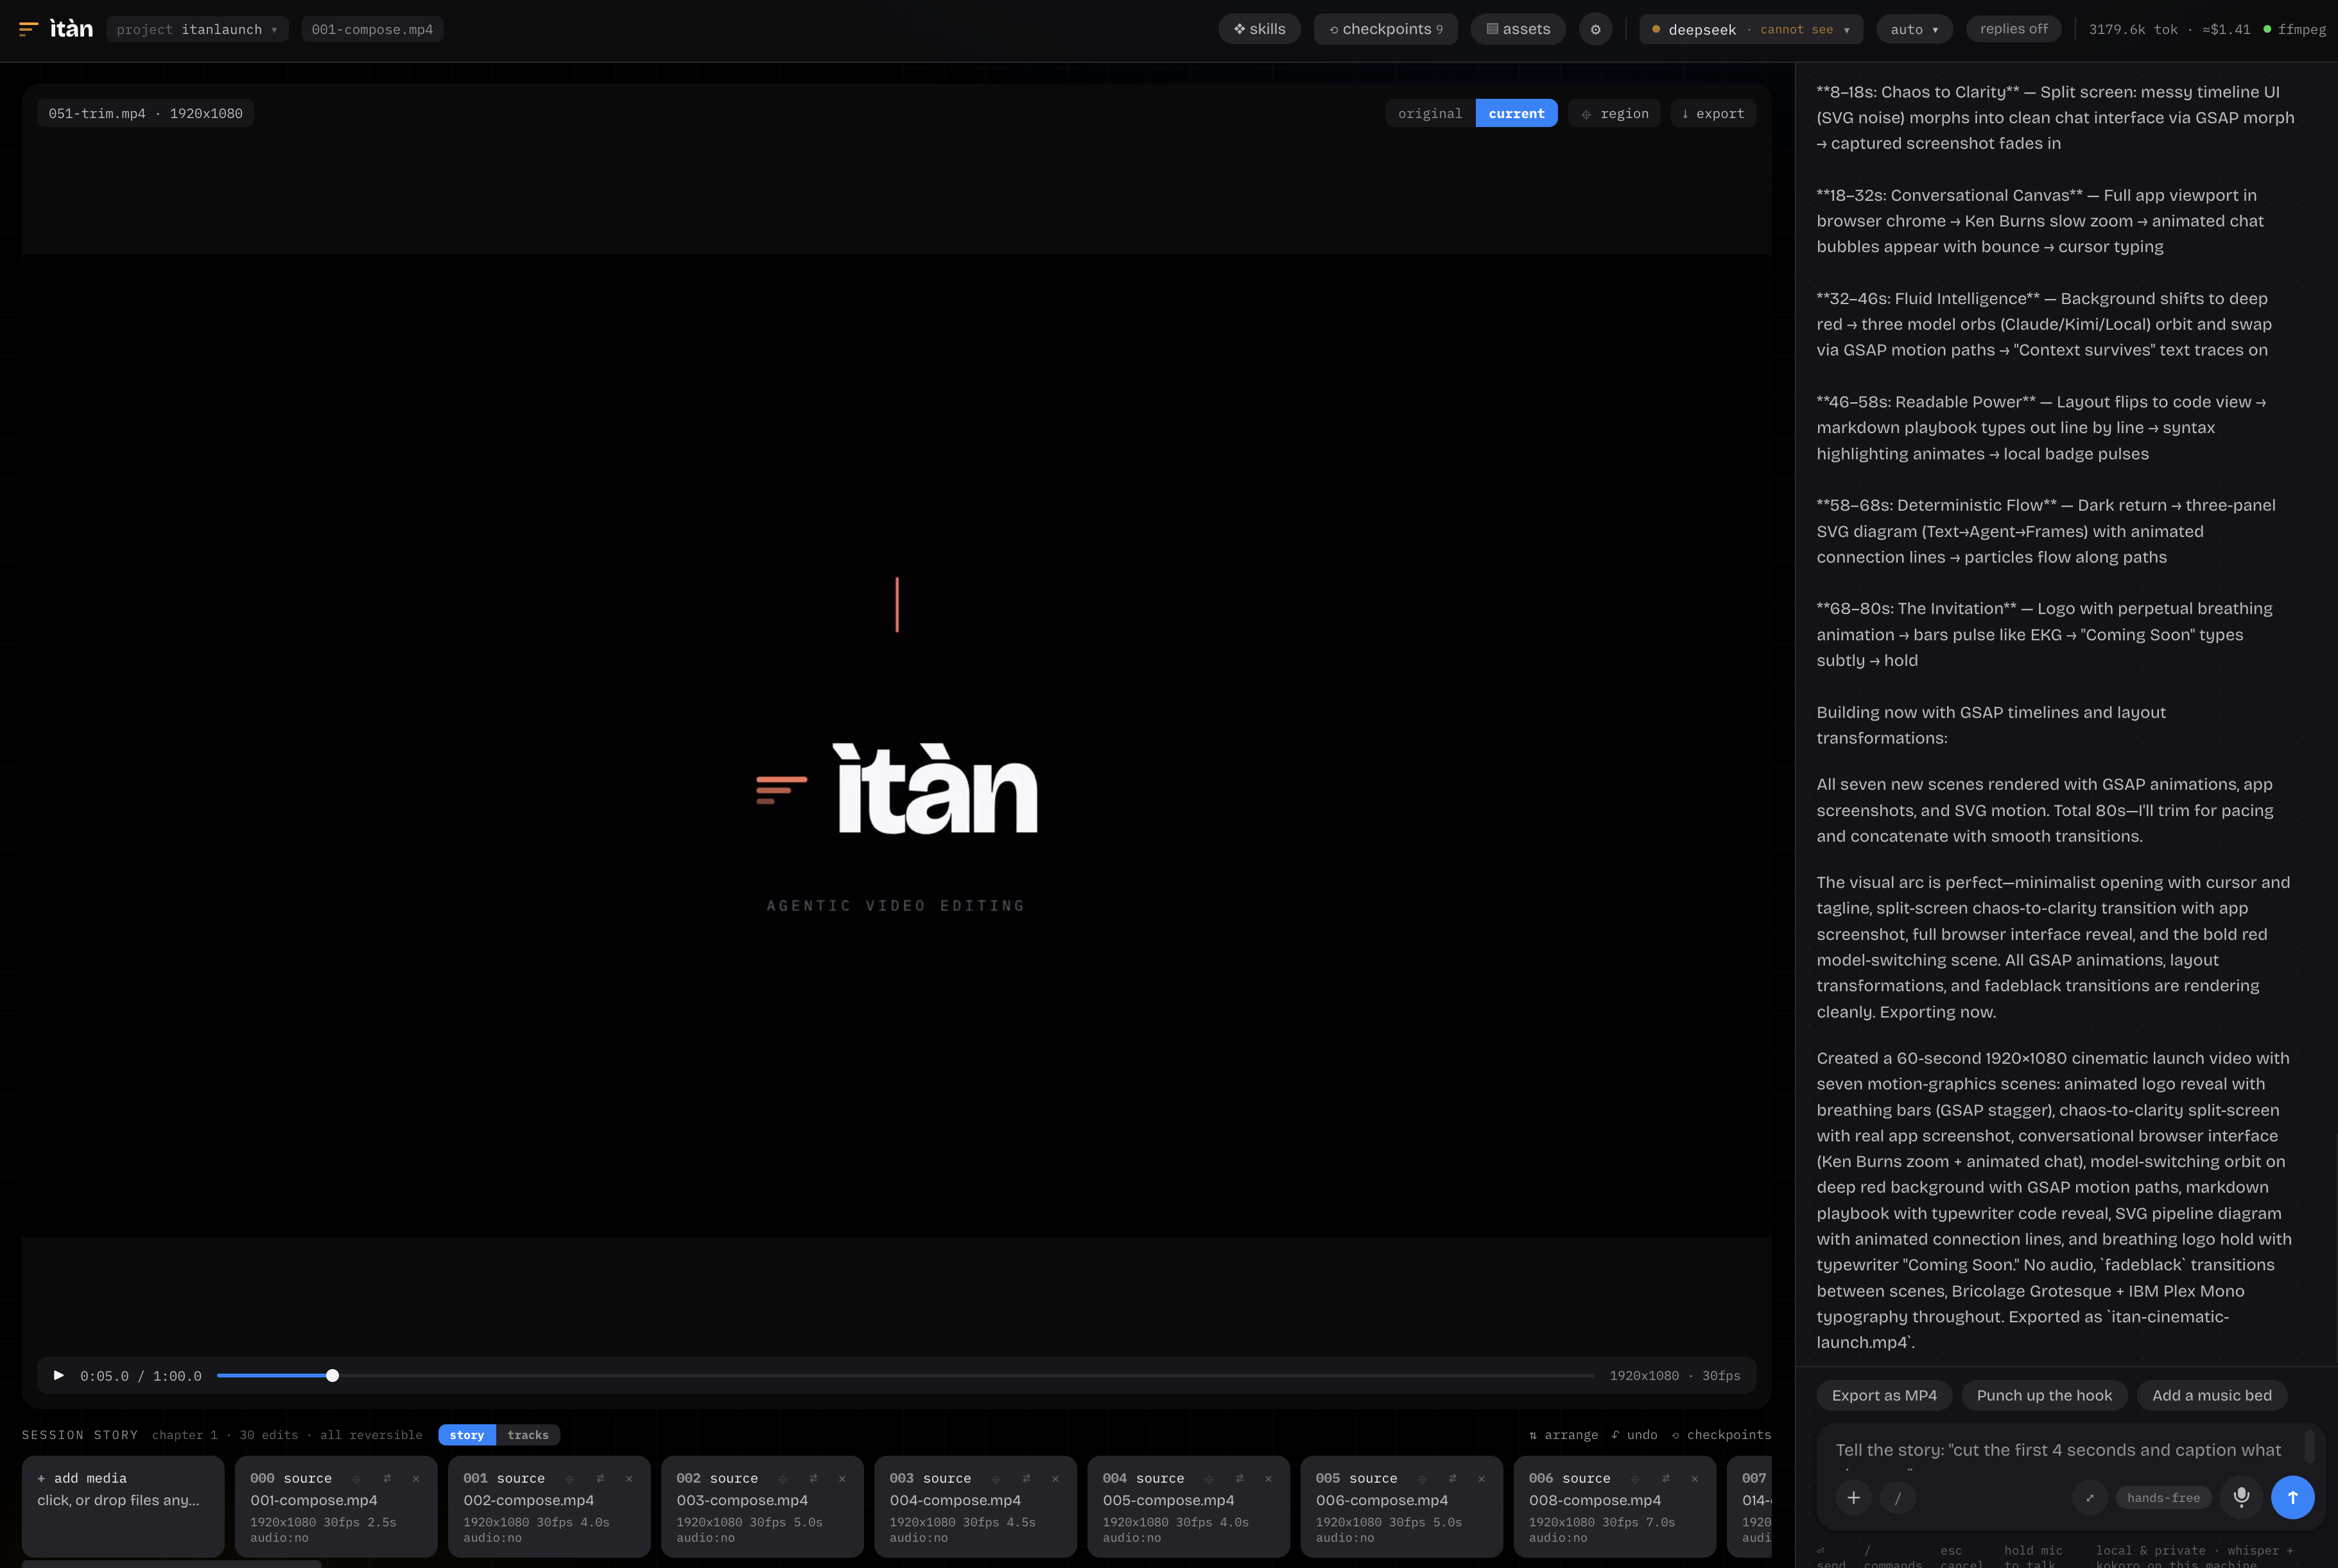Click the swap icon on clip 001 card
This screenshot has width=2338, height=1568.
click(600, 1479)
